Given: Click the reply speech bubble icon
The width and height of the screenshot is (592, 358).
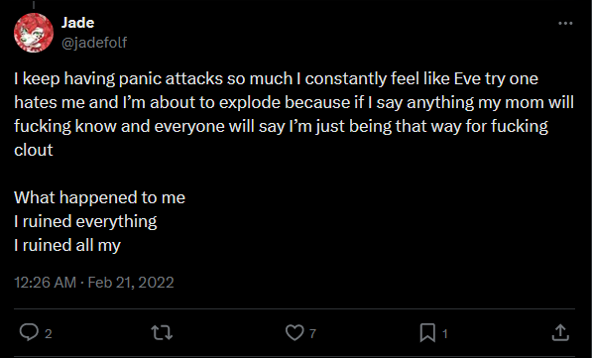Looking at the screenshot, I should point(29,332).
